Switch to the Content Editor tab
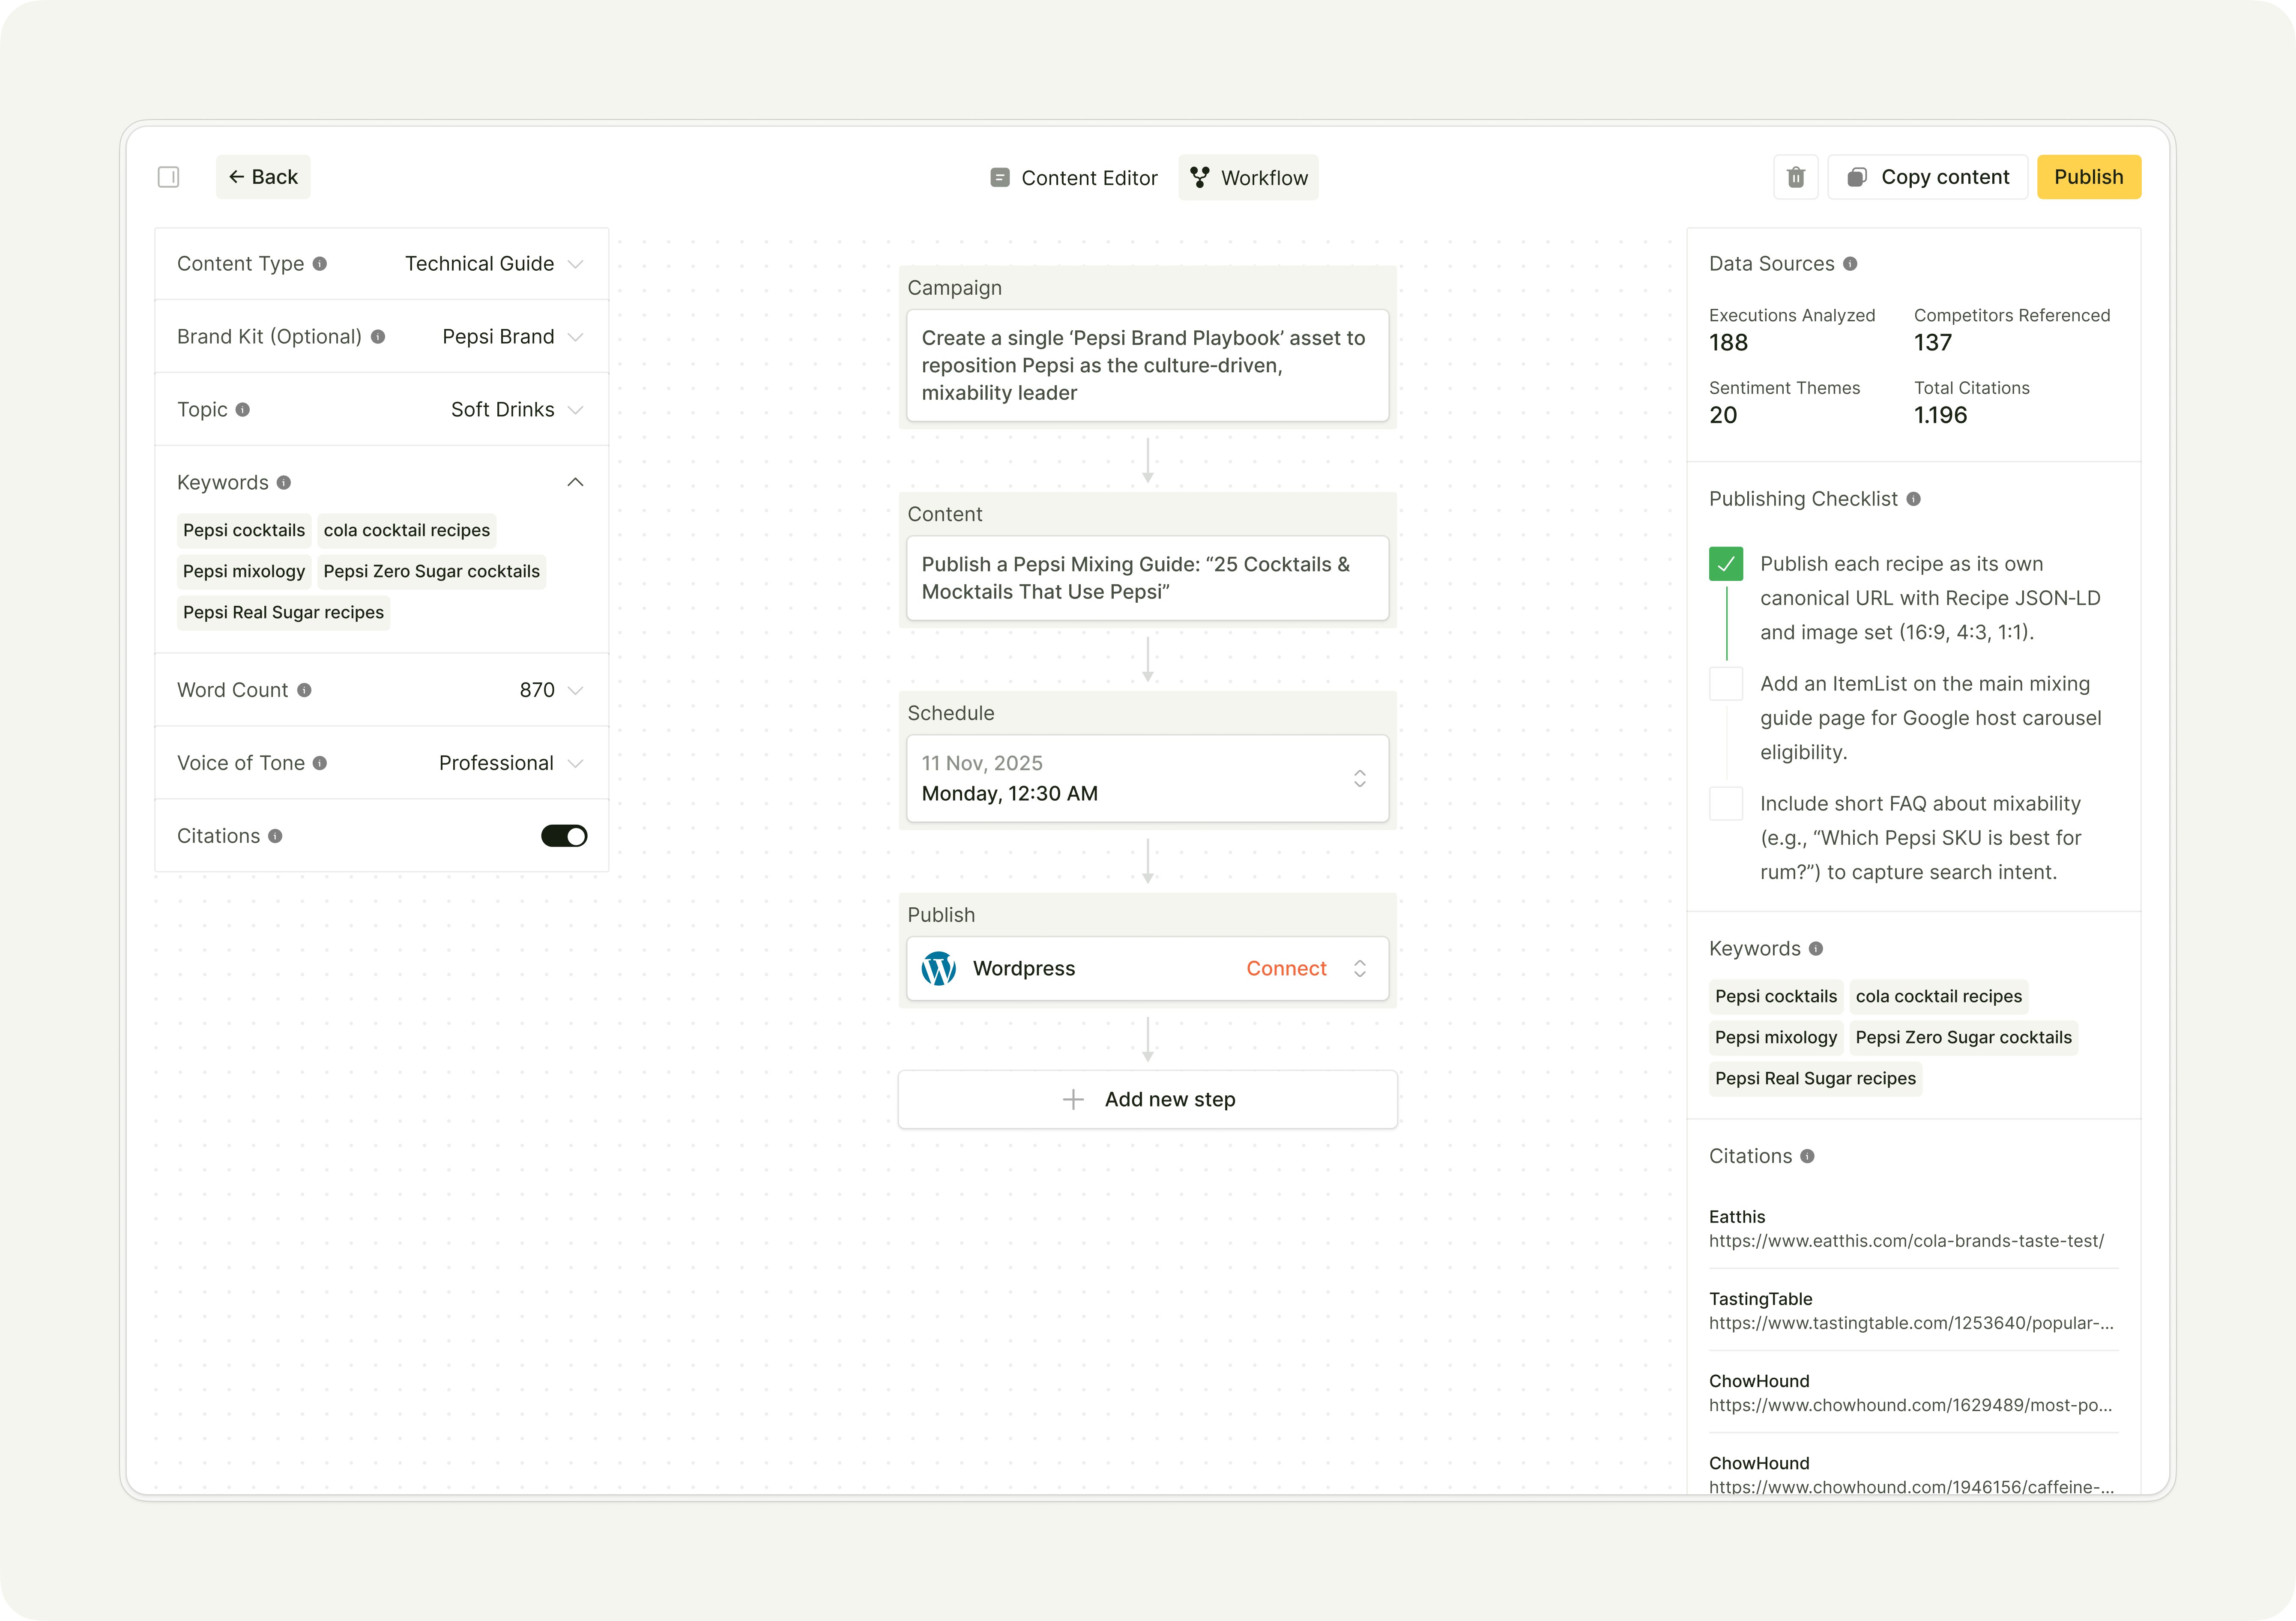Image resolution: width=2296 pixels, height=1621 pixels. click(1074, 178)
